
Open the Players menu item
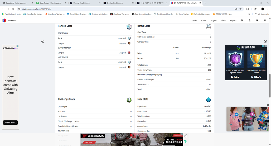coord(214,20)
